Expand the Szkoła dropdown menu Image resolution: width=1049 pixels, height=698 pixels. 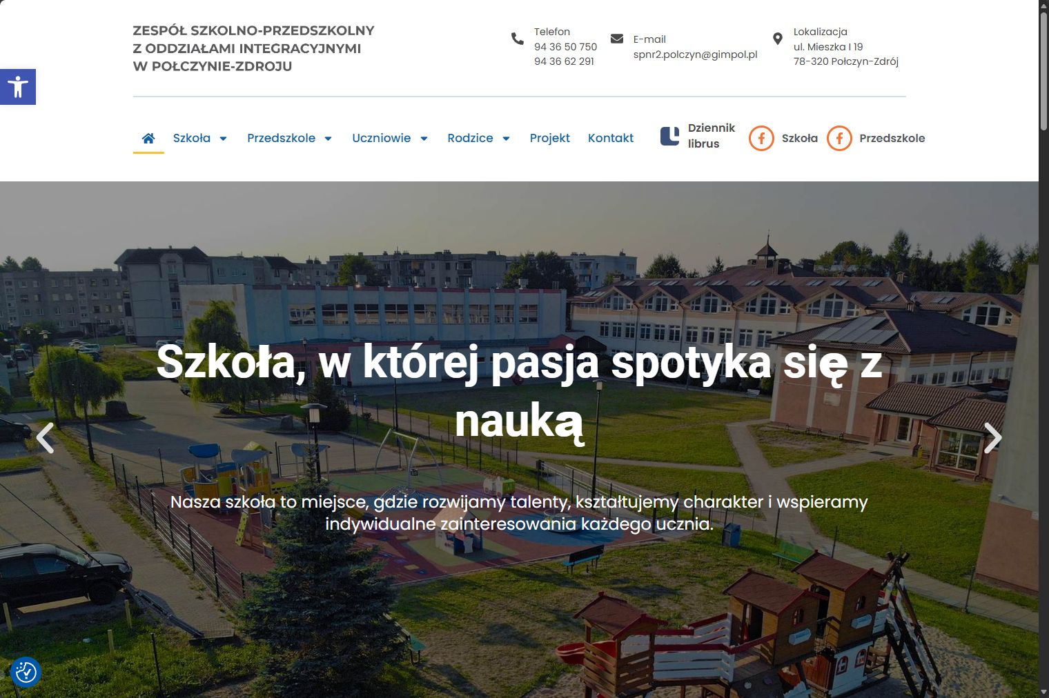tap(200, 138)
